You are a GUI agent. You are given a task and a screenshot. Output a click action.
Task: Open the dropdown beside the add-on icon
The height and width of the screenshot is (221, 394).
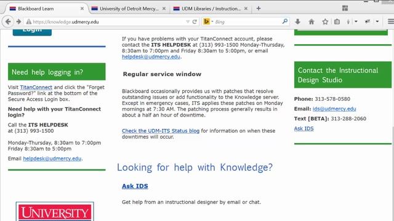tap(377, 22)
